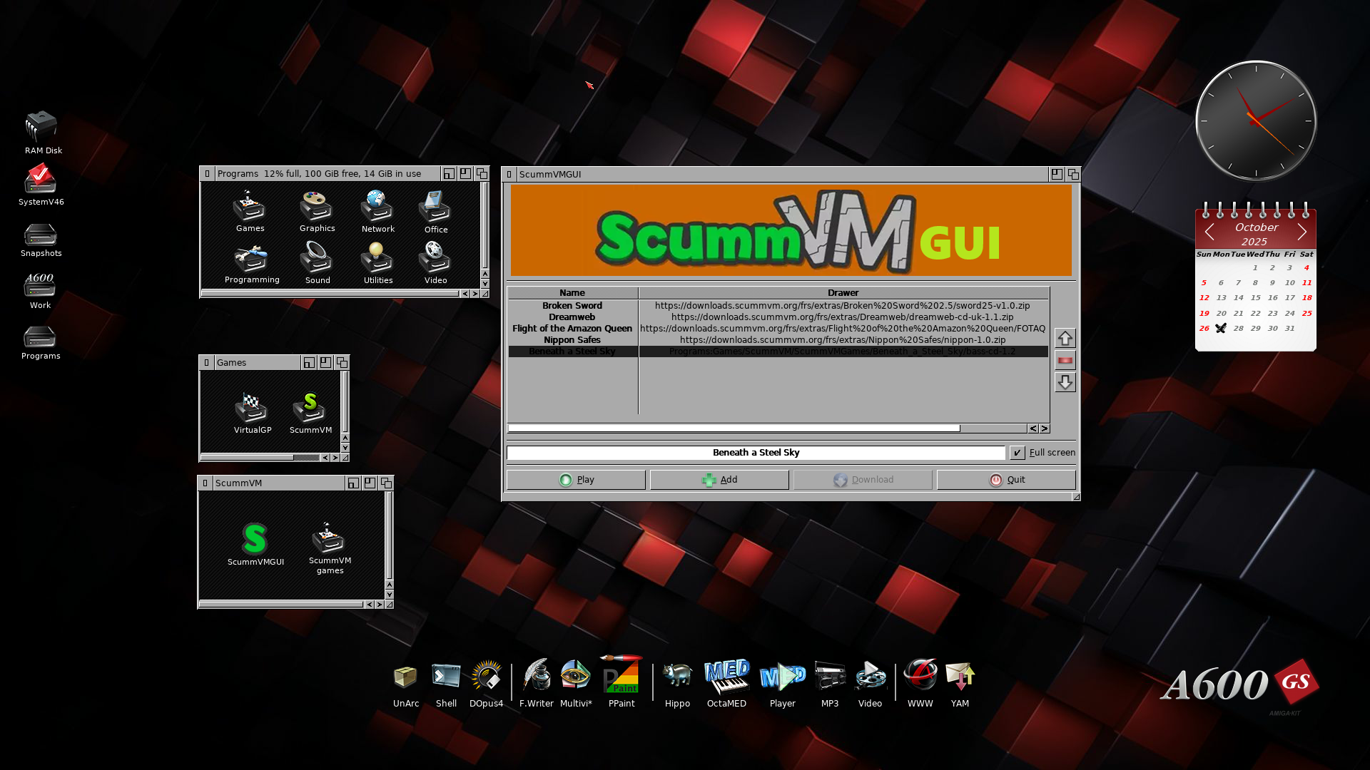Open the ScummVM games drawer icon

coord(329,540)
